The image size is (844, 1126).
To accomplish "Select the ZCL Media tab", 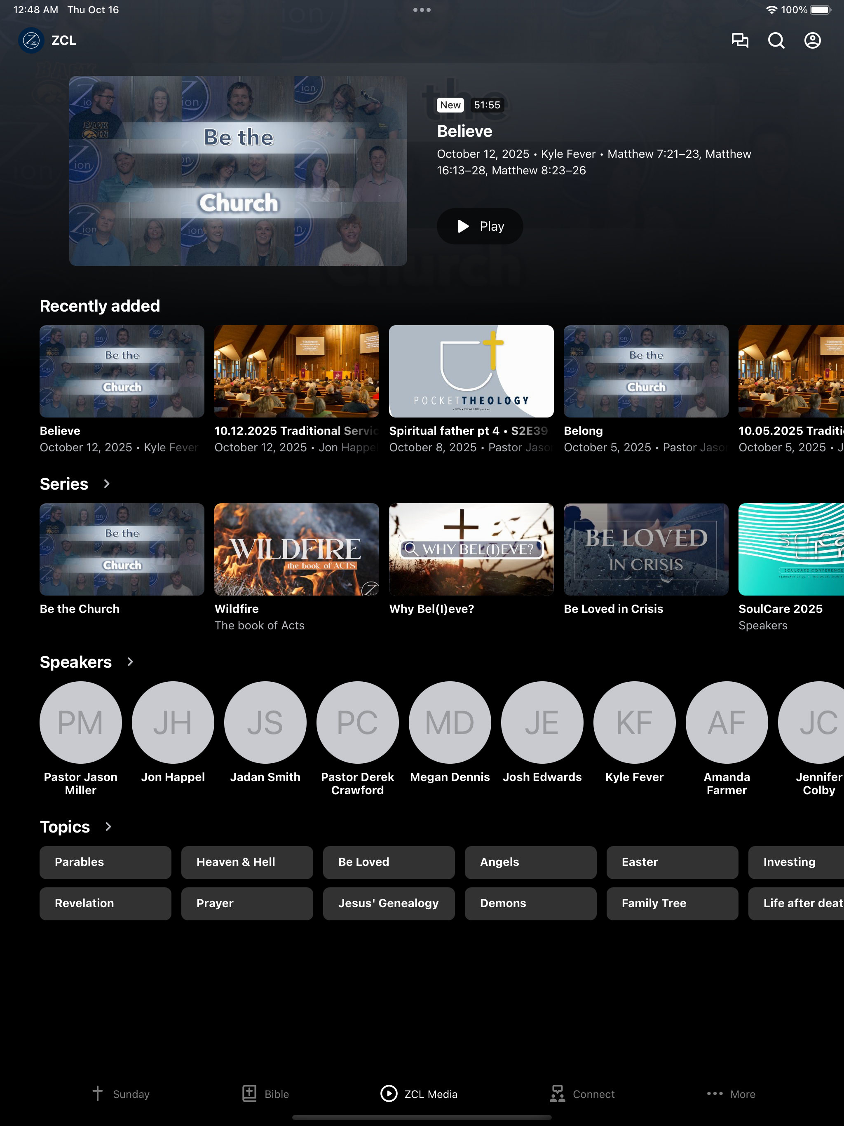I will [419, 1094].
